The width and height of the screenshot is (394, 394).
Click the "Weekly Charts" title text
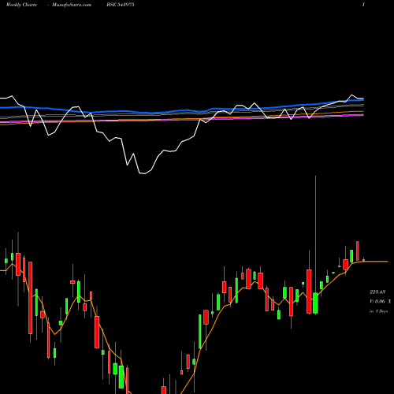pyautogui.click(x=21, y=5)
